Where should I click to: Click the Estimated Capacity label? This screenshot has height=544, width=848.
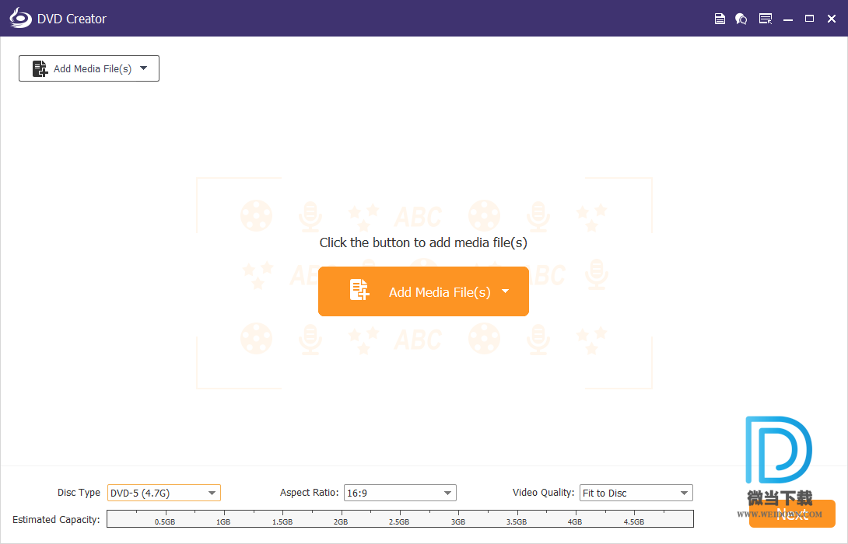(x=56, y=520)
